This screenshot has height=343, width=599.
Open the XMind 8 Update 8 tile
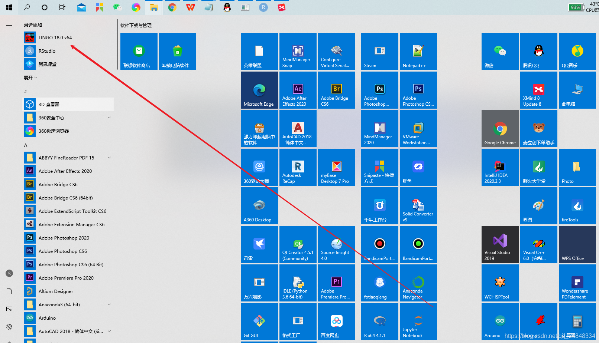click(539, 90)
